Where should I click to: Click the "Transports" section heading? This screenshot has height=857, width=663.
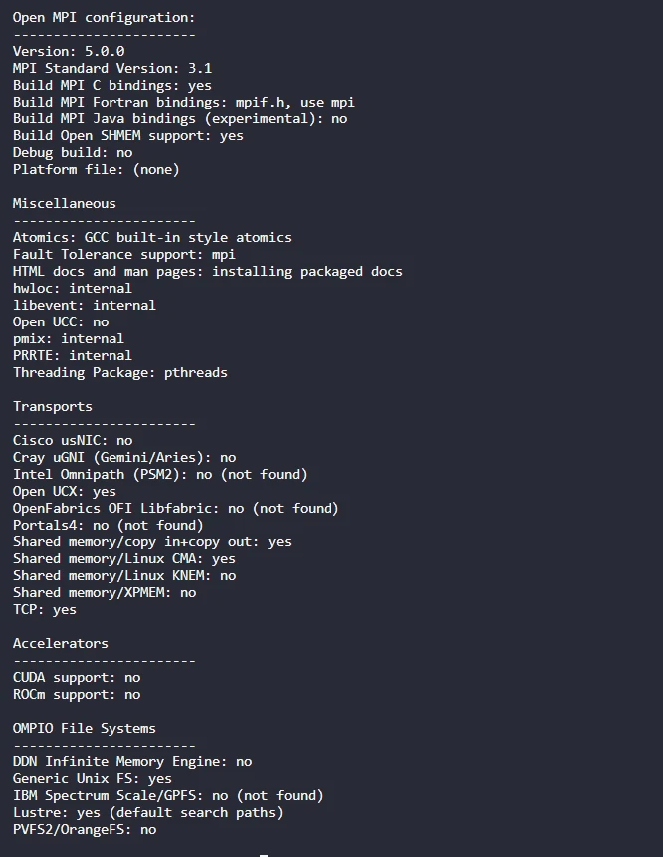[53, 406]
